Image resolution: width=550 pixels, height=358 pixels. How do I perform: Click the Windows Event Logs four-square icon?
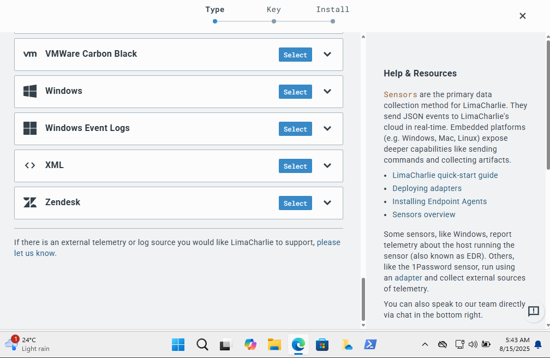(x=30, y=128)
